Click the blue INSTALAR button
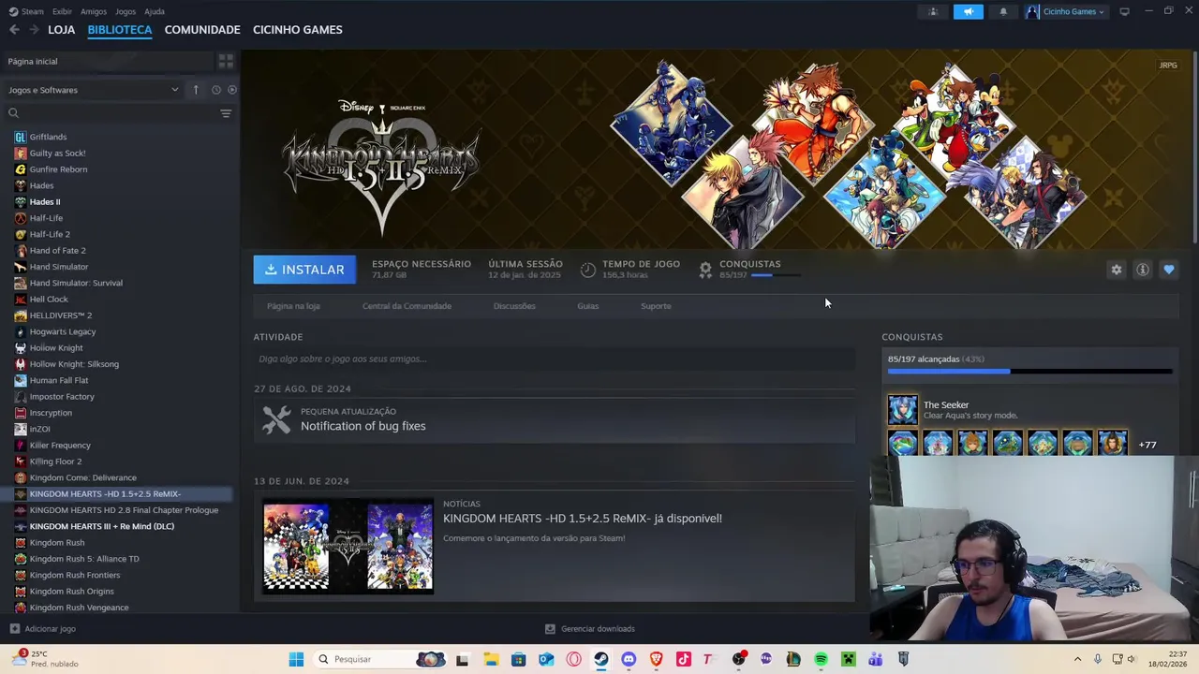The width and height of the screenshot is (1199, 674). (304, 270)
